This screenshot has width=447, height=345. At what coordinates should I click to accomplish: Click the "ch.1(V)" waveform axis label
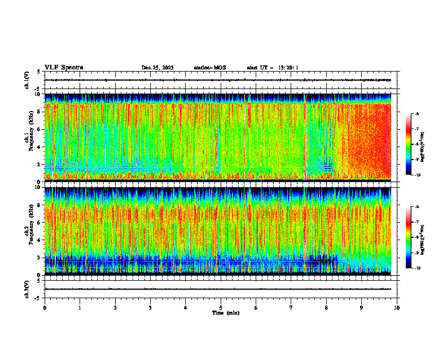tap(27, 80)
